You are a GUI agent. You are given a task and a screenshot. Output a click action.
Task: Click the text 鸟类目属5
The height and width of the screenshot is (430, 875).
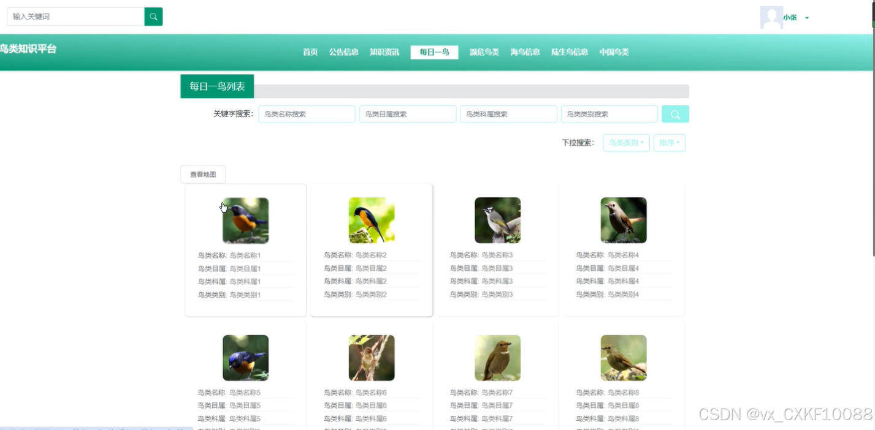(245, 405)
